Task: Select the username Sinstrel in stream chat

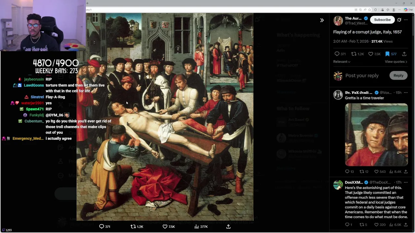Action: [x=37, y=97]
